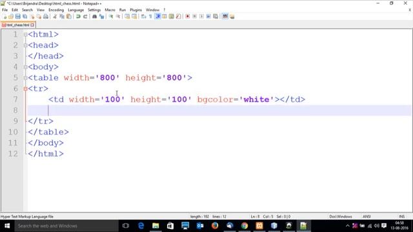
Task: Toggle Word Wrap in the toolbar
Action: tap(143, 16)
